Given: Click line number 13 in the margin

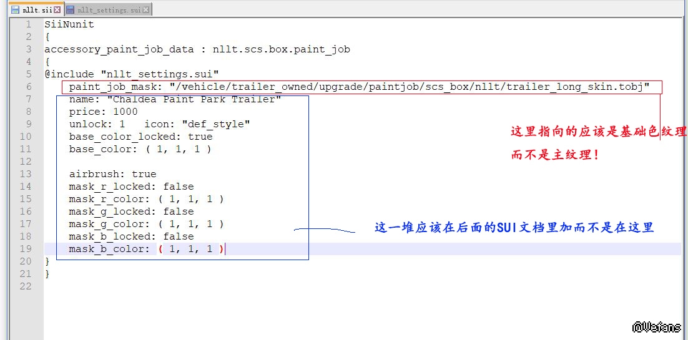Looking at the screenshot, I should point(26,173).
